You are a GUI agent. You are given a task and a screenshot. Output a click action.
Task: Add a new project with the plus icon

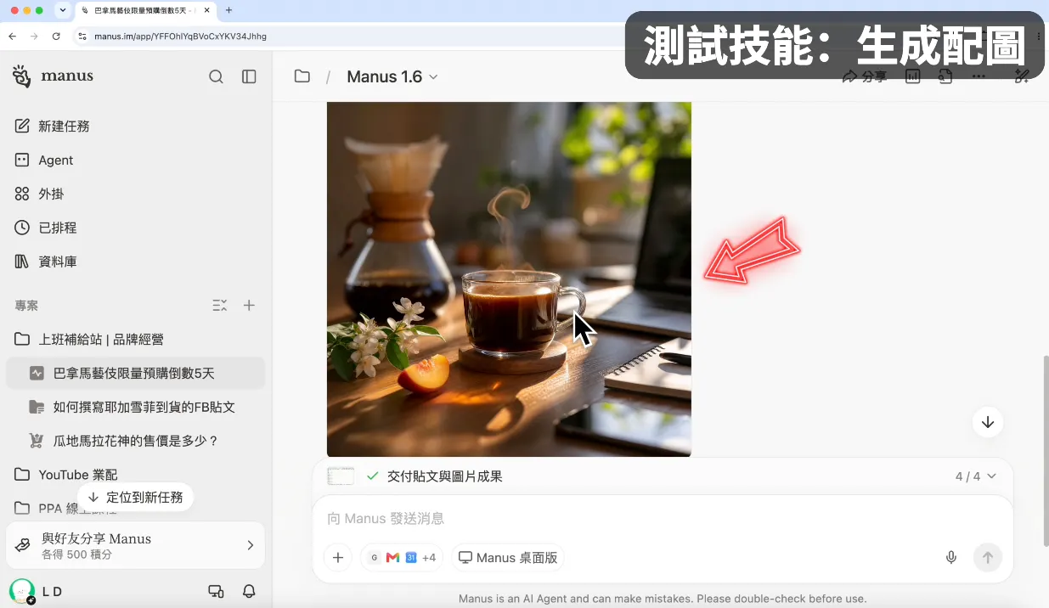(x=249, y=305)
